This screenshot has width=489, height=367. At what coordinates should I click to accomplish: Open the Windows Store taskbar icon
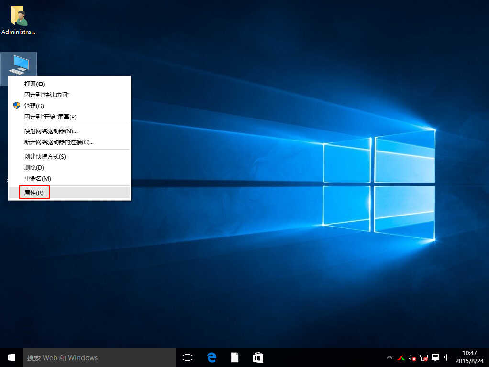click(258, 357)
